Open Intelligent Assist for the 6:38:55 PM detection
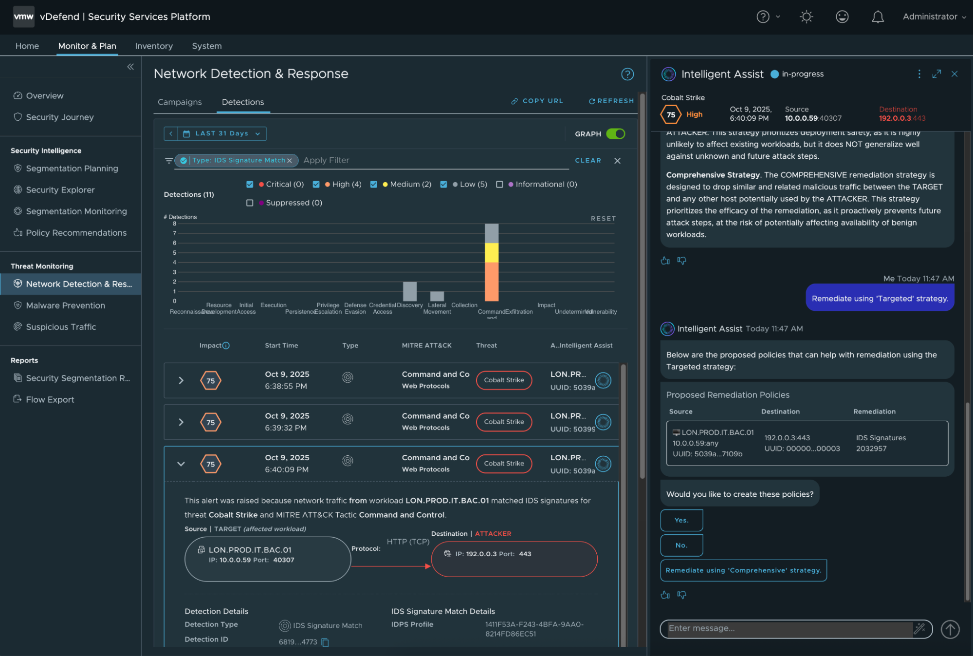The width and height of the screenshot is (973, 656). (x=603, y=380)
